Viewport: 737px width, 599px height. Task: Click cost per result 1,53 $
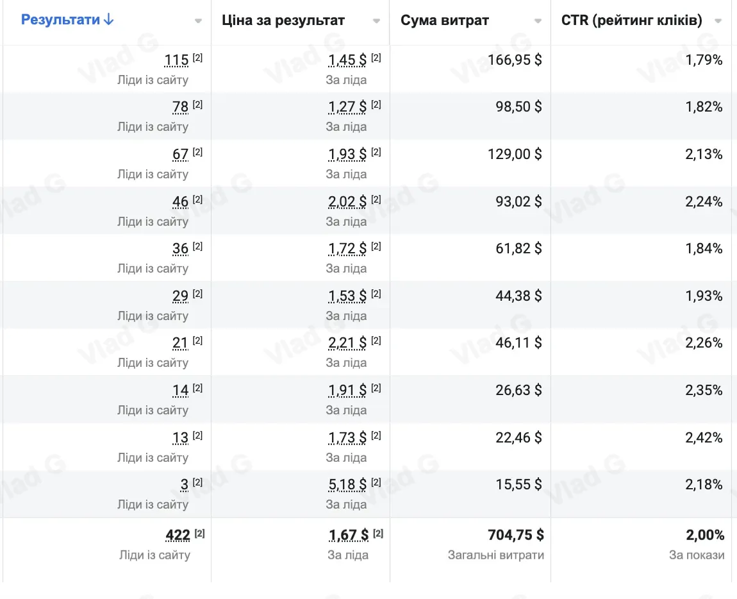[x=347, y=296]
